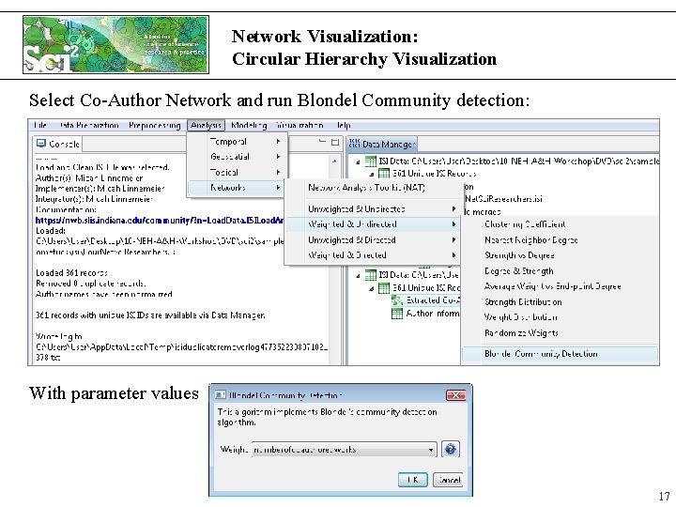Click the top 361 Unique ISI Records icon
676x507 pixels.
(384, 174)
